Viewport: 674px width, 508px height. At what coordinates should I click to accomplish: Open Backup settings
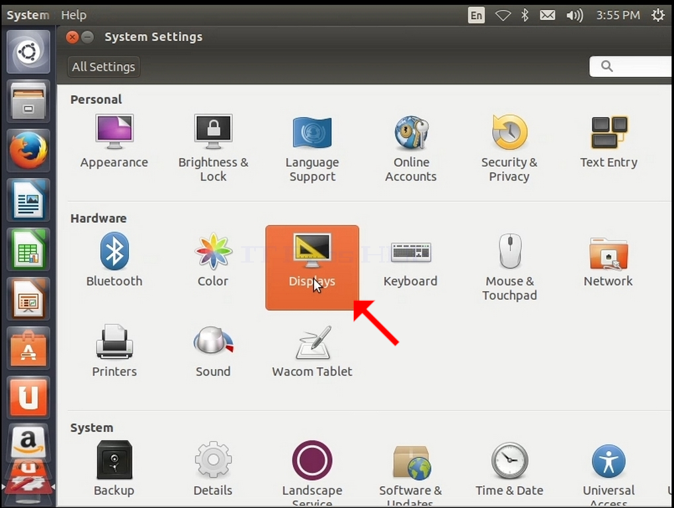(x=114, y=468)
